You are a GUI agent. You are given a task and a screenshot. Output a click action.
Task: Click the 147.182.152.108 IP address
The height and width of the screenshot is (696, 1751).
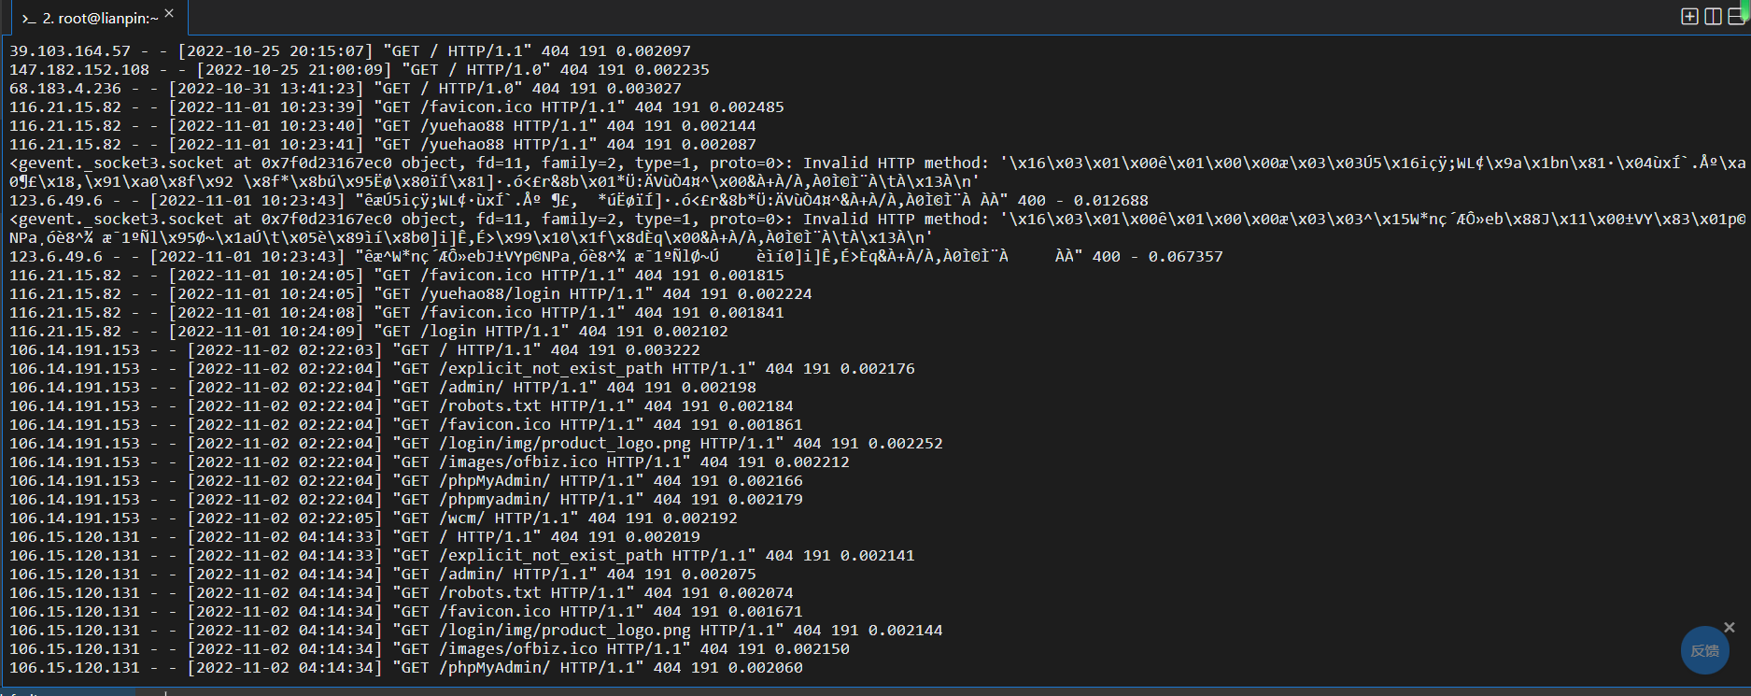[79, 70]
